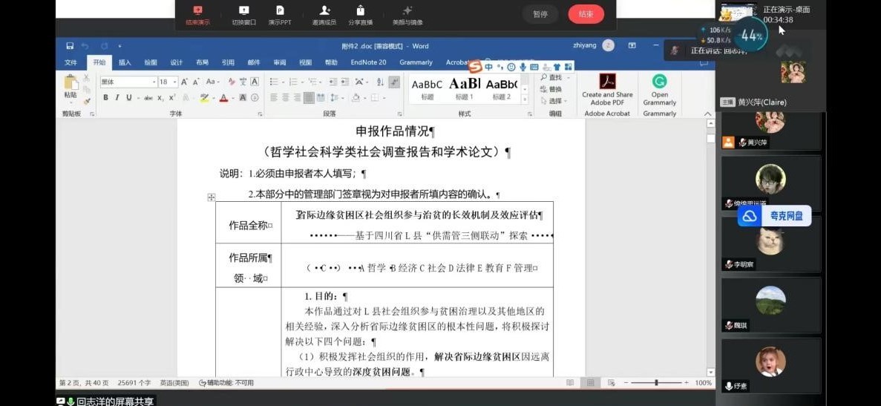Image resolution: width=881 pixels, height=406 pixels.
Task: Toggle Italic formatting
Action: pyautogui.click(x=117, y=98)
